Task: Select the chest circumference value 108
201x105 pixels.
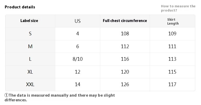Action: click(x=125, y=34)
